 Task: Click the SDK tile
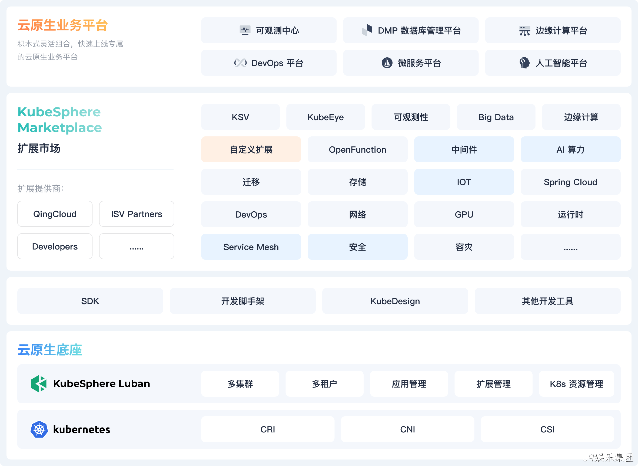90,301
